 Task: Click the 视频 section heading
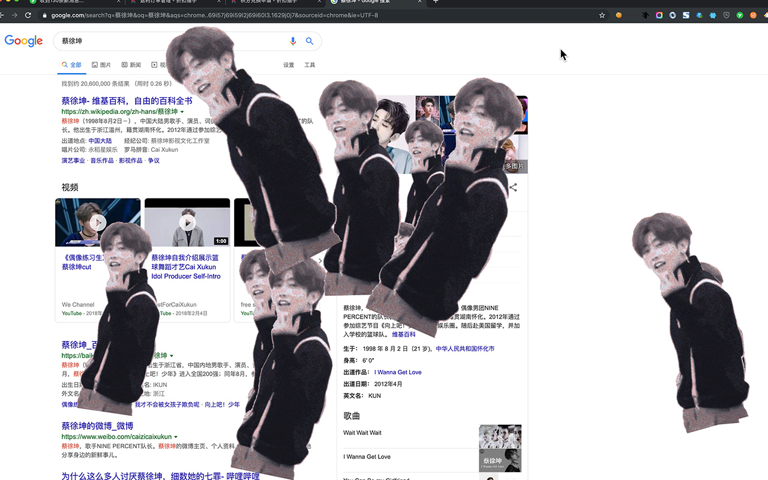[x=70, y=187]
